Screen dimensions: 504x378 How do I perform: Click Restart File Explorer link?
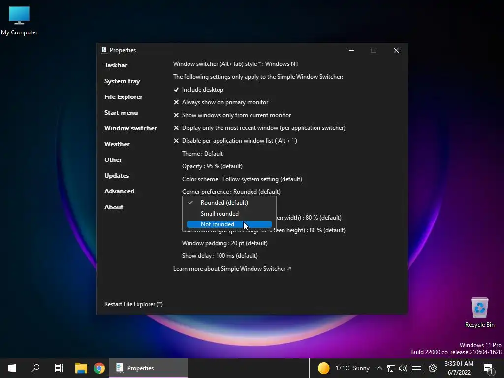(x=134, y=304)
